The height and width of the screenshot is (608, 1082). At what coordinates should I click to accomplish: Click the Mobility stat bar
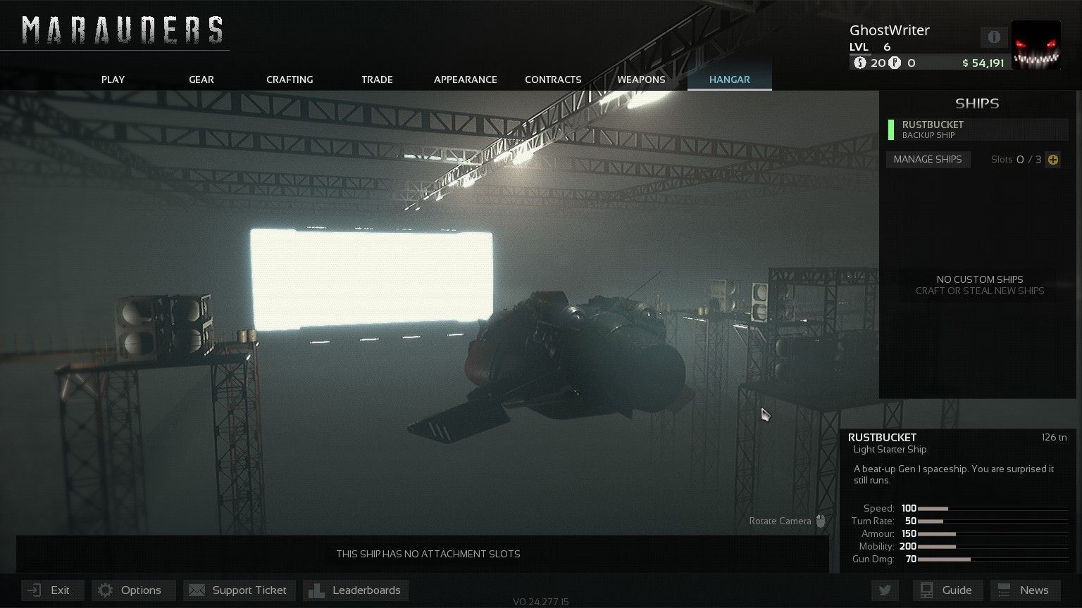point(993,546)
